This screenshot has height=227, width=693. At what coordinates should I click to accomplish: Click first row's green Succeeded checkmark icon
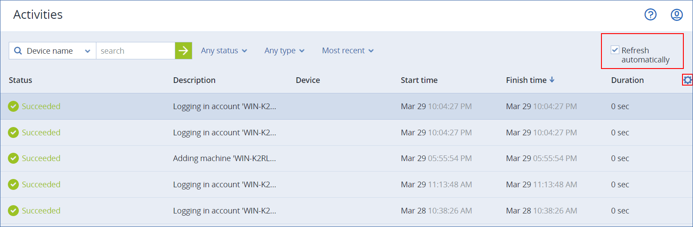(x=14, y=106)
